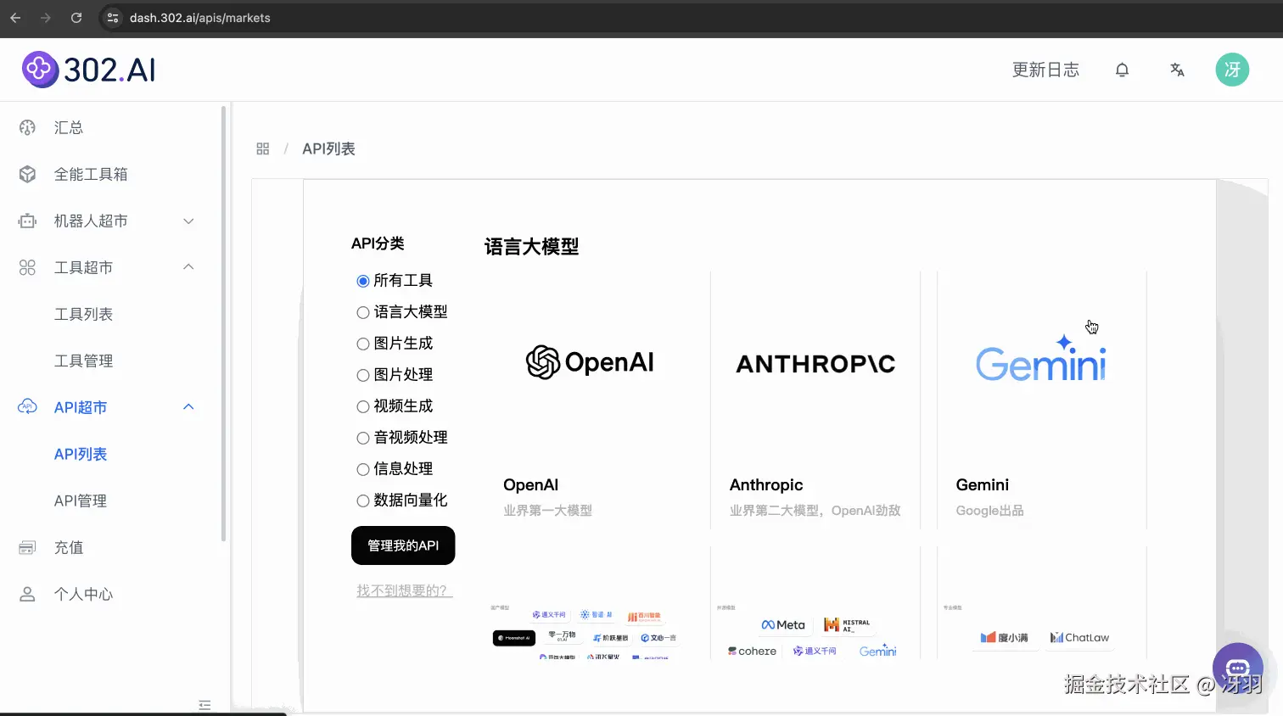Click the API超市 cloud icon
1283x716 pixels.
(x=27, y=406)
